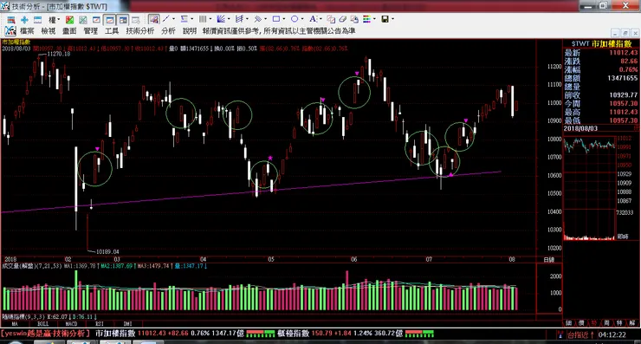Select the eraser tool
The image size is (641, 344).
342,19
